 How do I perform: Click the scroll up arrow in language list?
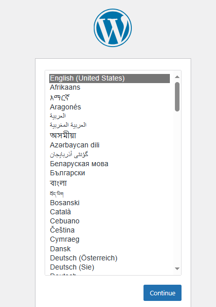177,77
